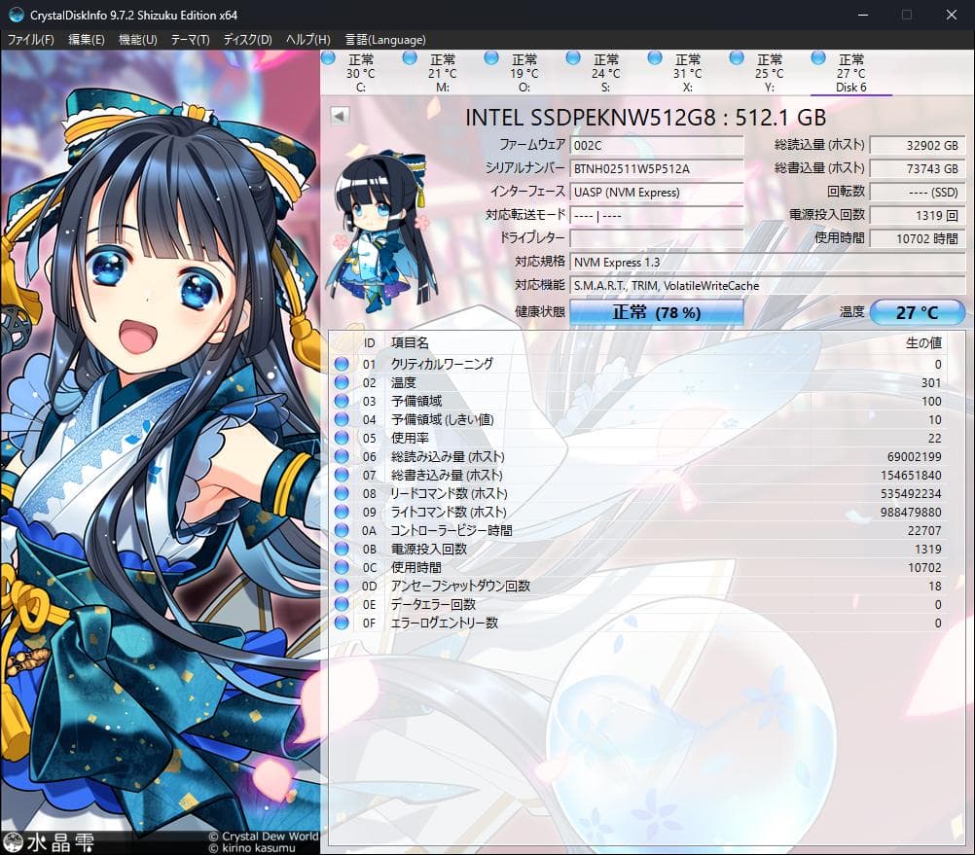
Task: Click status orb for 06 総読み込み量
Action: 342,456
